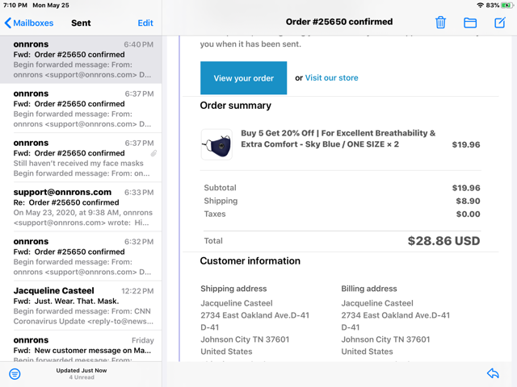The height and width of the screenshot is (387, 517).
Task: Open the 6:32 PM onnrons email
Action: point(81,256)
